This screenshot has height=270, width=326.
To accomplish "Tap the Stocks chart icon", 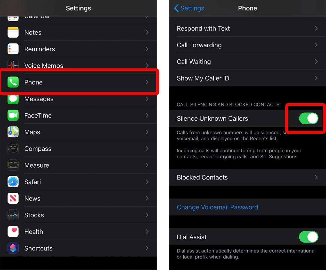I will coord(13,215).
